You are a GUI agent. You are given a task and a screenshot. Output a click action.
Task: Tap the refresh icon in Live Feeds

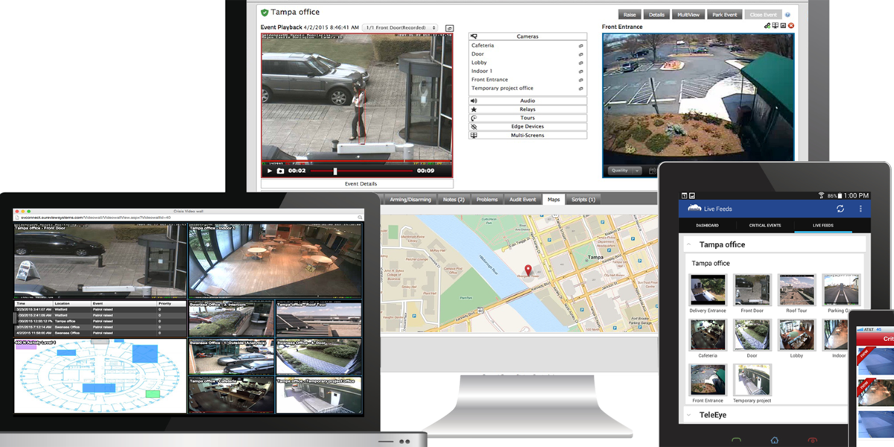pos(840,209)
